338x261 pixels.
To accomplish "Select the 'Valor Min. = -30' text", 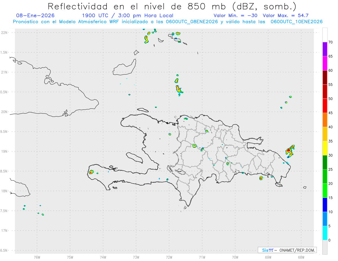I will pos(235,15).
